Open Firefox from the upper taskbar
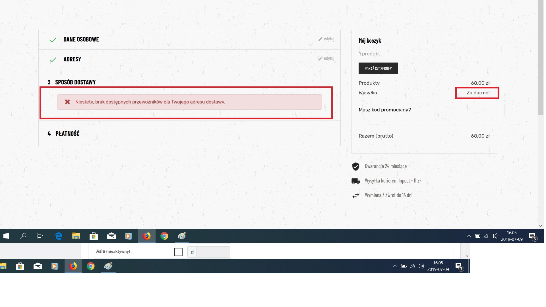 pyautogui.click(x=147, y=236)
